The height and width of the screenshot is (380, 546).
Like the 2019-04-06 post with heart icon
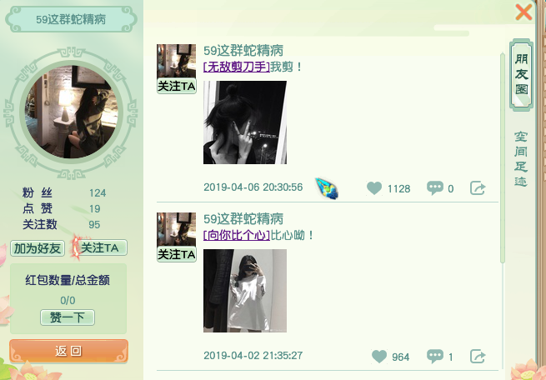coord(374,187)
